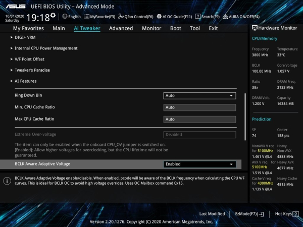
Task: Click the globe language icon
Action: (x=65, y=17)
